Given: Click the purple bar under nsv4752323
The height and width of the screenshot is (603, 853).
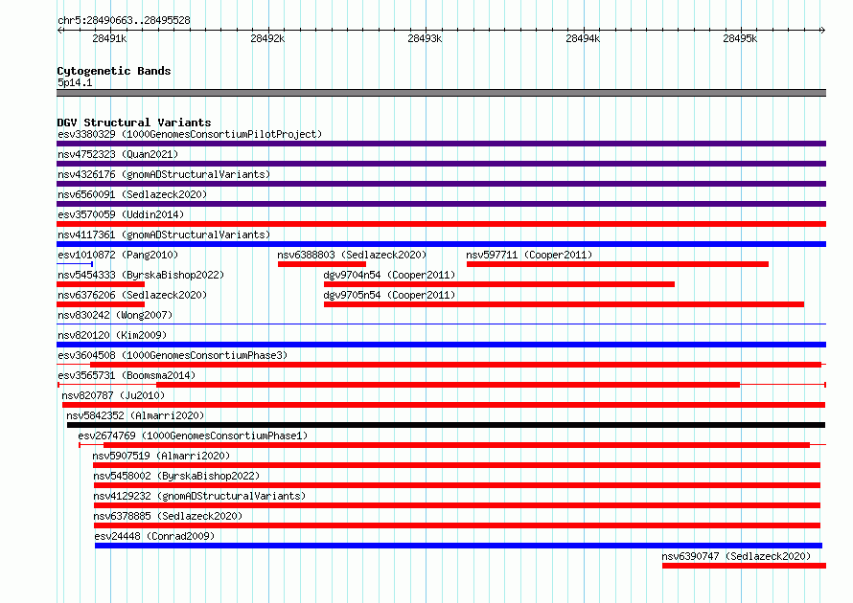Looking at the screenshot, I should (x=441, y=164).
